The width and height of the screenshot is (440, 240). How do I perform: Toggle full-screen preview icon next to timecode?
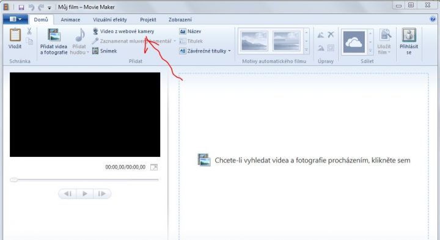154,167
